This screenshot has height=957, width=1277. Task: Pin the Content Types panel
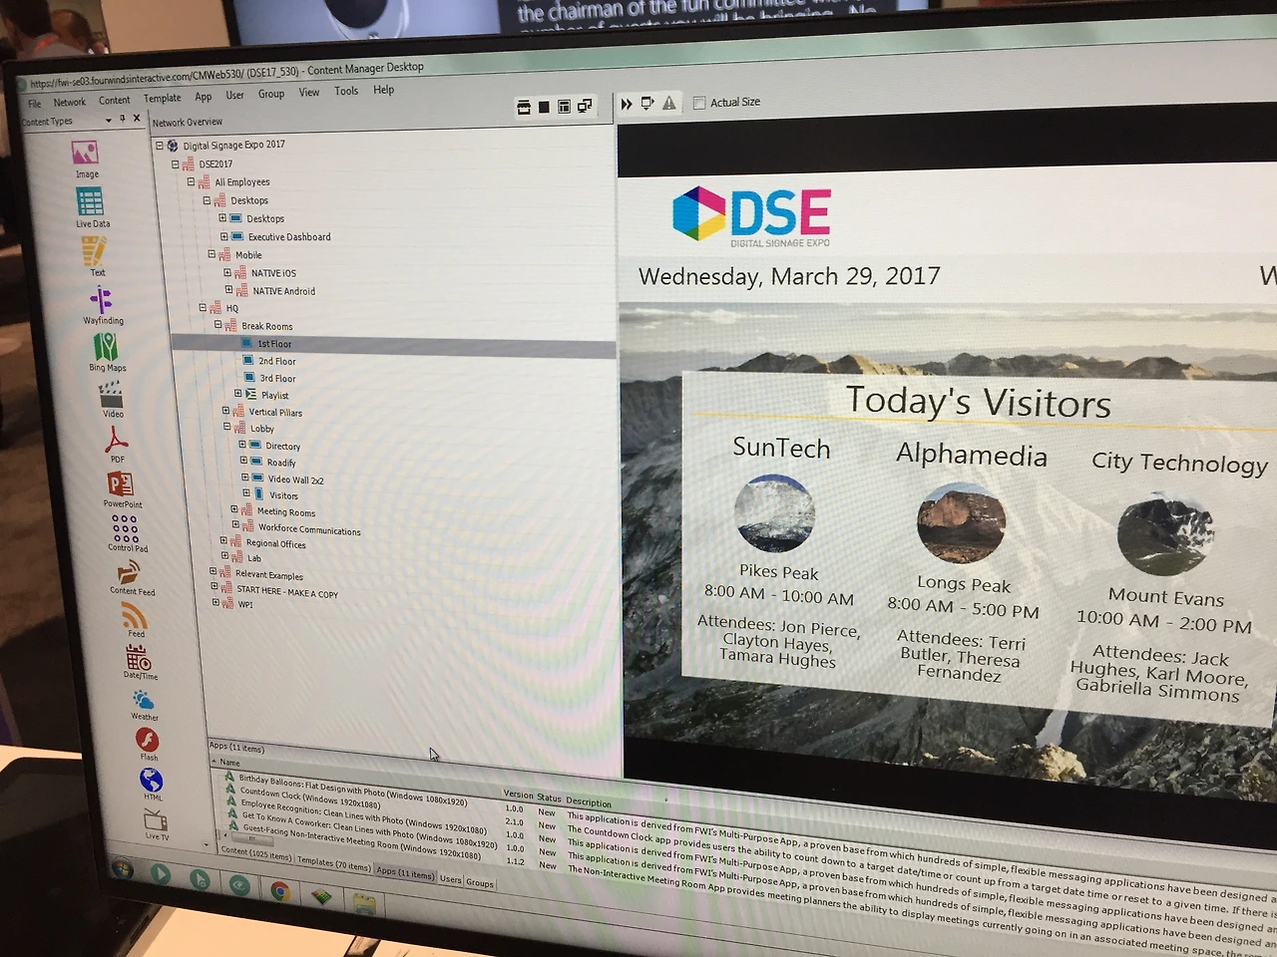pos(123,119)
